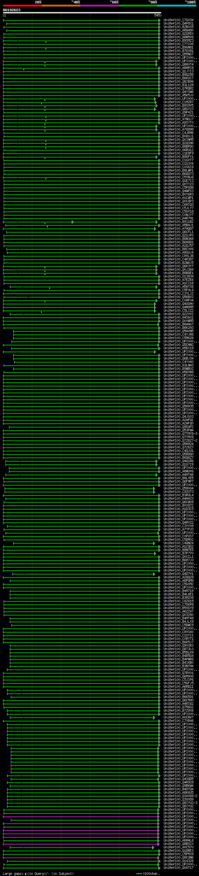Click the UniRef100_Q7Z6Z7-2 hit label
The width and height of the screenshot is (199, 876).
pyautogui.click(x=181, y=440)
